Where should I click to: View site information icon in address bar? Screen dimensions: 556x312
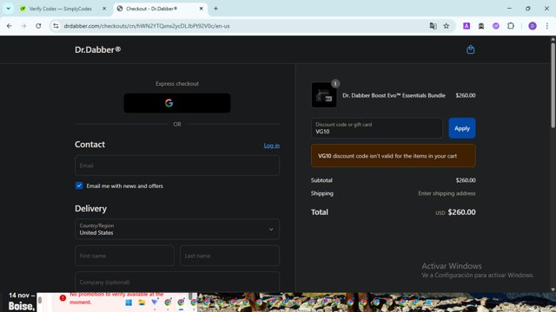56,26
